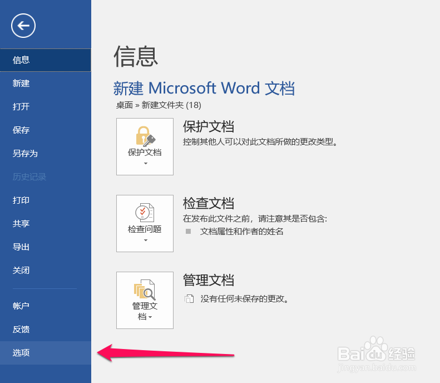Click the lock and key Protect Document icon
440x383 pixels.
(x=145, y=136)
